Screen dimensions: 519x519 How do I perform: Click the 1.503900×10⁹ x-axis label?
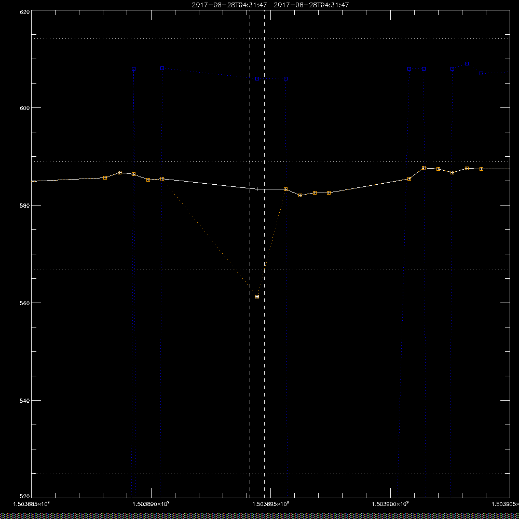pyautogui.click(x=391, y=504)
